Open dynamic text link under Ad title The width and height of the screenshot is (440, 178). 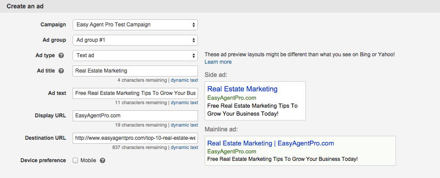pyautogui.click(x=184, y=80)
